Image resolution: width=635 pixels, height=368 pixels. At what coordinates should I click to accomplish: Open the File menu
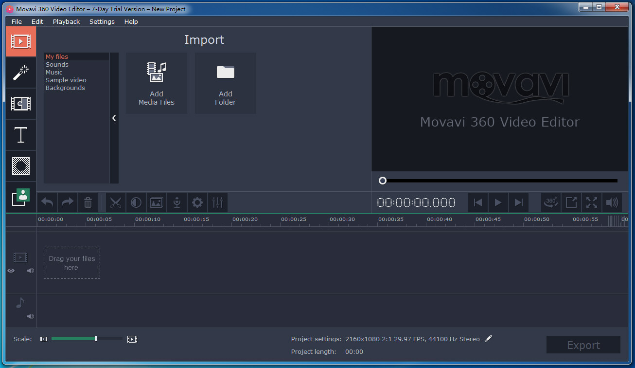pyautogui.click(x=17, y=21)
